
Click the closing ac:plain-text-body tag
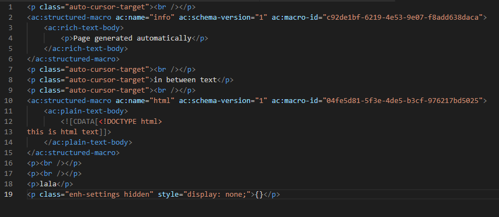pyautogui.click(x=88, y=142)
